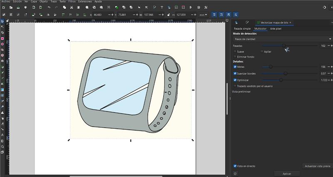Open the Archivo menu
The width and height of the screenshot is (333, 177).
point(5,2)
